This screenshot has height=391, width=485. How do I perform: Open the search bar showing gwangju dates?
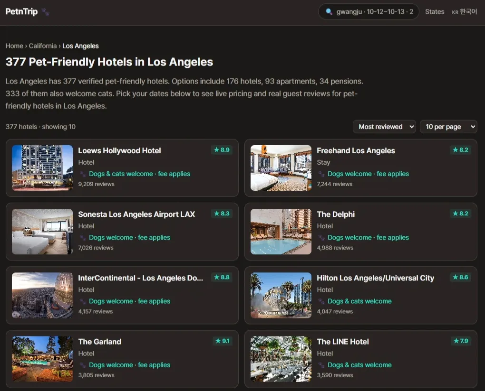click(x=369, y=12)
